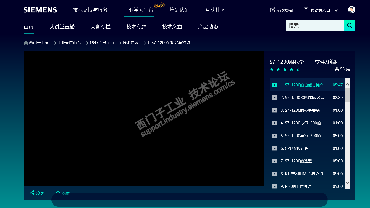Go to 1847会员主页 breadcrumb link
Viewport: 370px width, 208px height.
tap(102, 43)
